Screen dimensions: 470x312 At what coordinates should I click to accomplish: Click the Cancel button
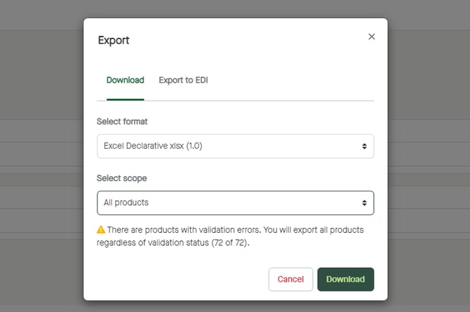coord(290,279)
